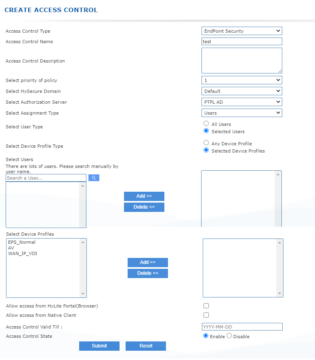Submit the access control form
Image resolution: width=315 pixels, height=360 pixels.
(99, 346)
